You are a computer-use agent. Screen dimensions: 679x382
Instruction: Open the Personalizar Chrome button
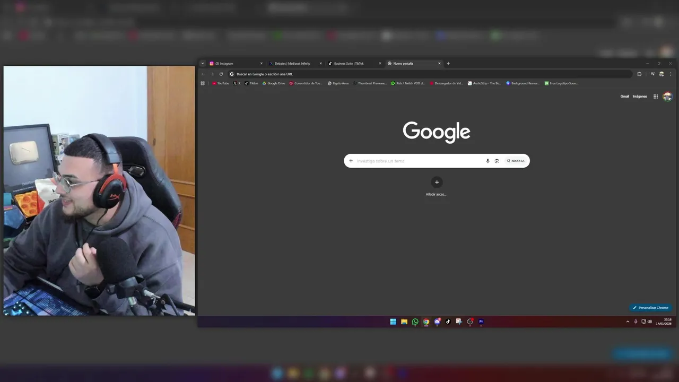650,308
